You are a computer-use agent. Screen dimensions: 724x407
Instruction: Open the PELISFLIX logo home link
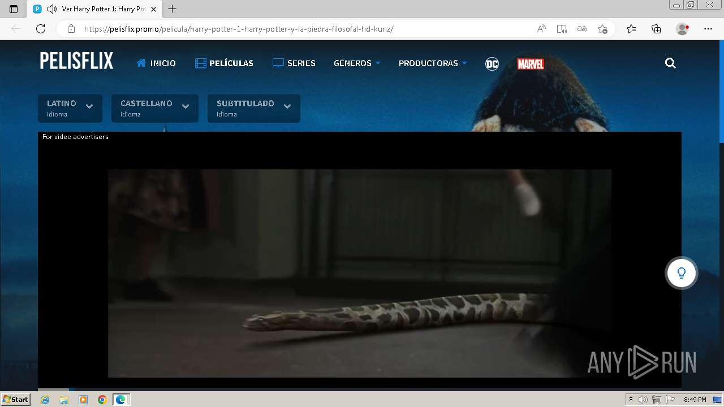(x=76, y=61)
